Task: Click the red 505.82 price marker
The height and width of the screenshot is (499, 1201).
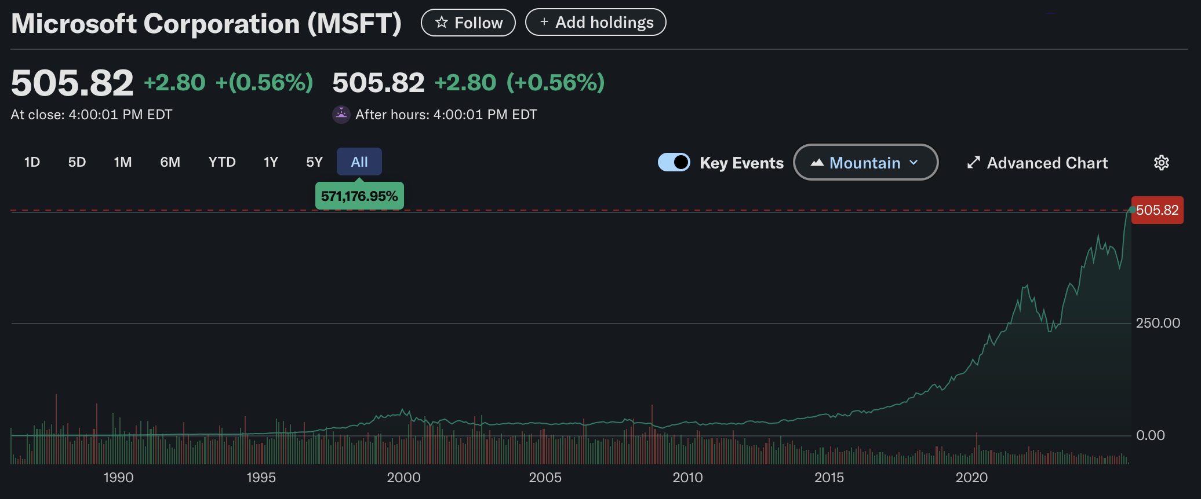Action: point(1157,210)
